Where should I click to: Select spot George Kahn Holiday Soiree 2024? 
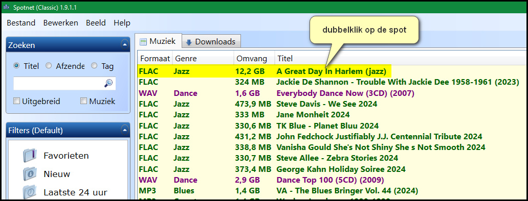tap(341, 169)
